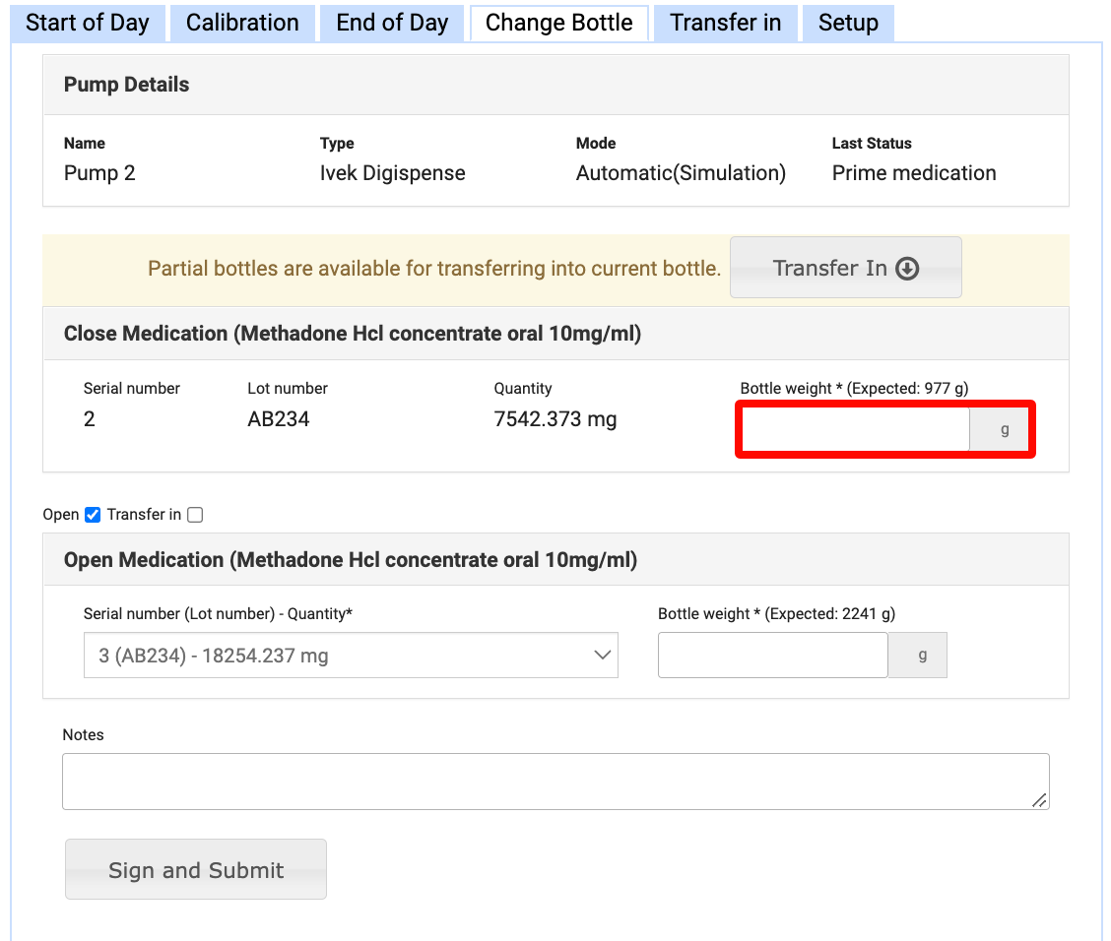Click the gram unit label beside the Open Medication weight

(x=922, y=656)
